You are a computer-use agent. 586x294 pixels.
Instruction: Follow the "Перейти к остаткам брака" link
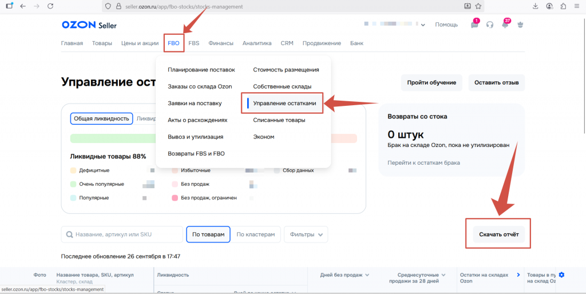[423, 162]
